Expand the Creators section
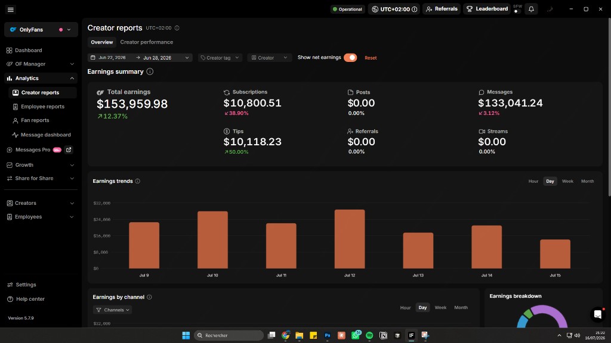611x343 pixels. coord(41,203)
